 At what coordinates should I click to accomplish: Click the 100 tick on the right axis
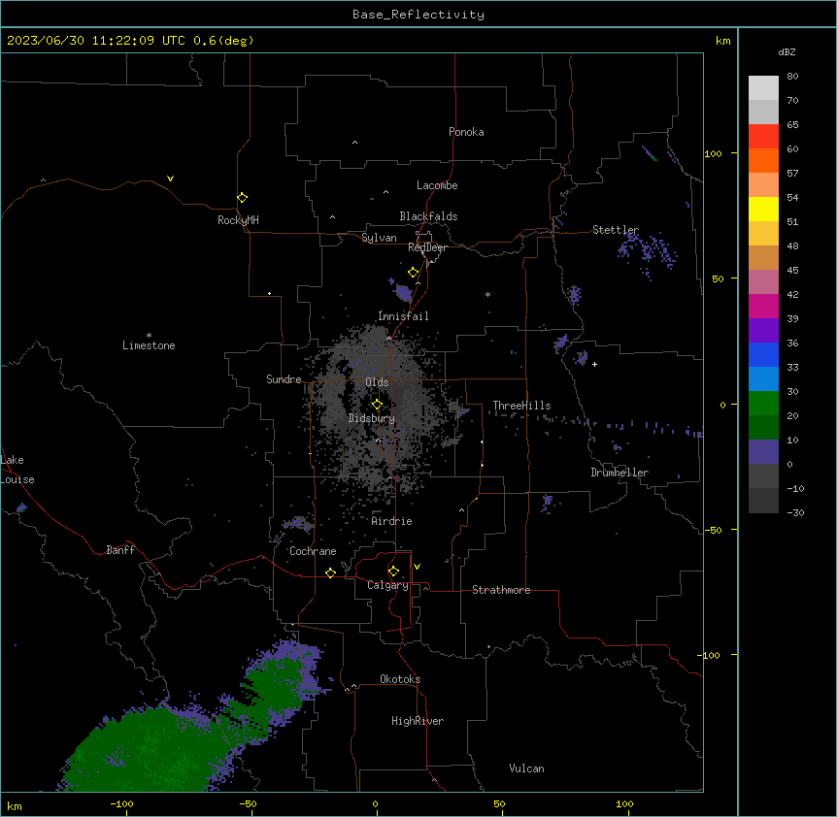click(713, 154)
